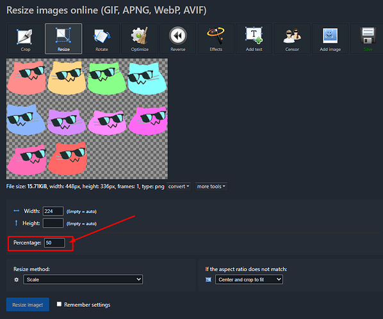383x319 pixels.
Task: Open the more tools dropdown
Action: [x=211, y=187]
